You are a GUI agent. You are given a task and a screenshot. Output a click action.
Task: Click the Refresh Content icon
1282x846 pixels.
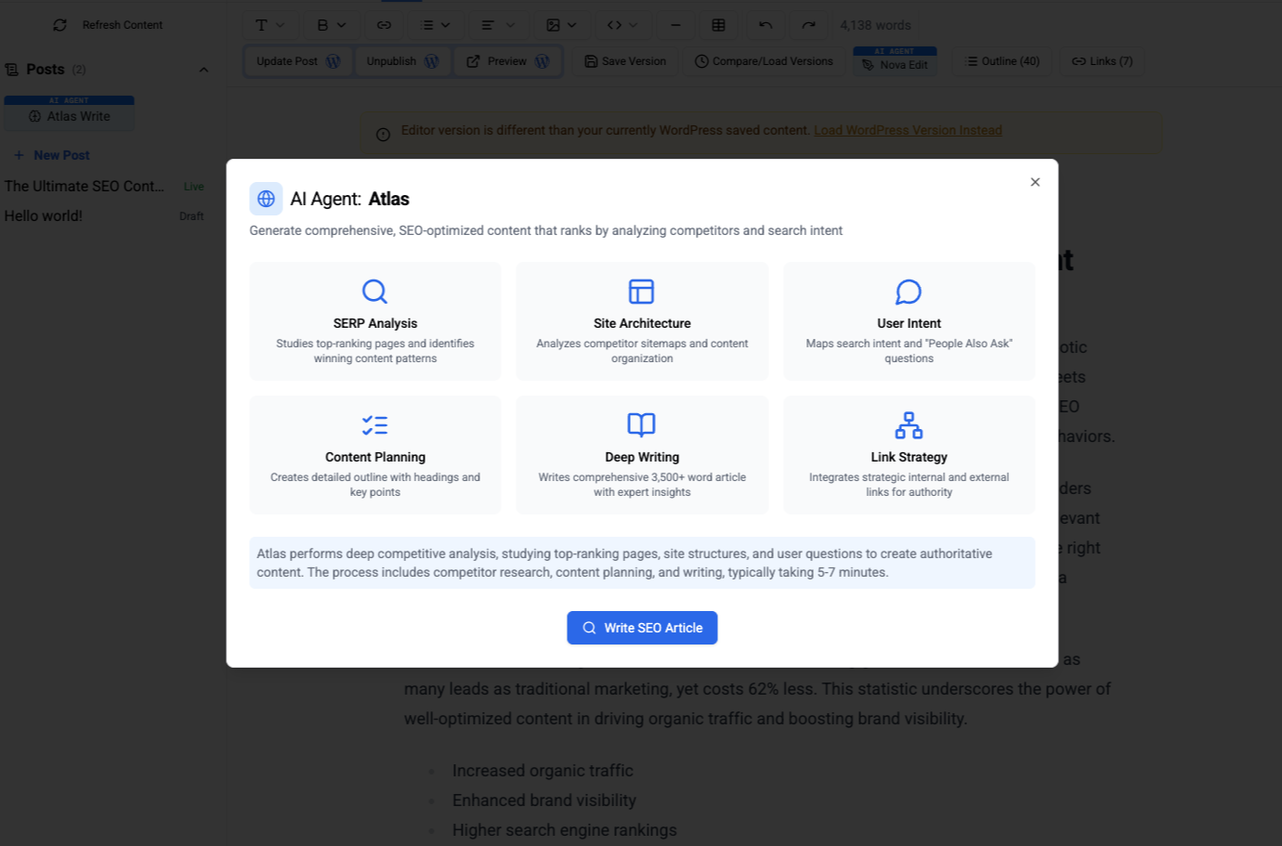click(x=60, y=25)
